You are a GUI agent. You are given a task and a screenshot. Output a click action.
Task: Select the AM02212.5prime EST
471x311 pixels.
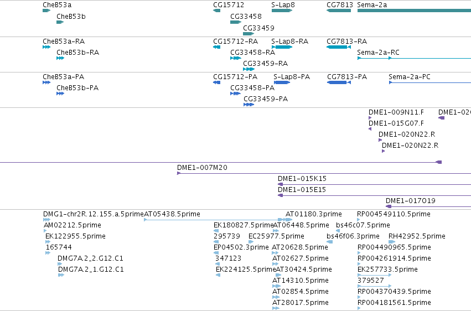(45, 231)
